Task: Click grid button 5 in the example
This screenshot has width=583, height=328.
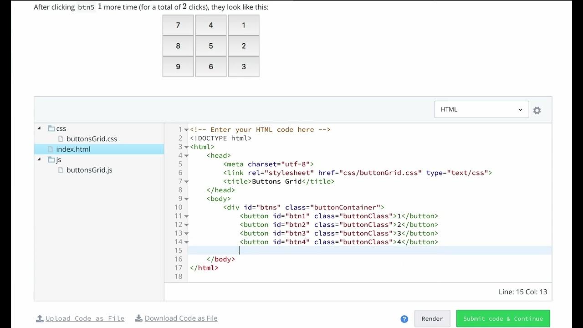Action: (211, 46)
